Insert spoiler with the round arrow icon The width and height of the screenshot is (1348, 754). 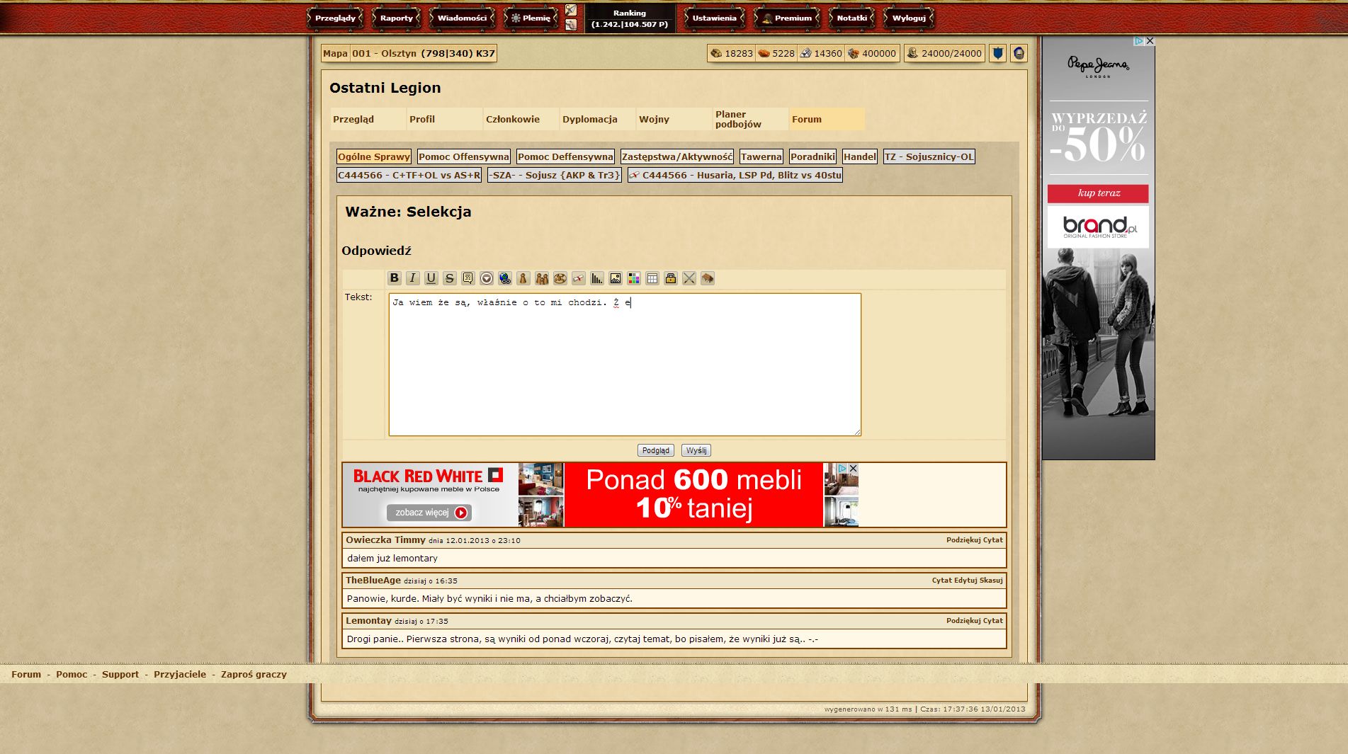(x=487, y=278)
